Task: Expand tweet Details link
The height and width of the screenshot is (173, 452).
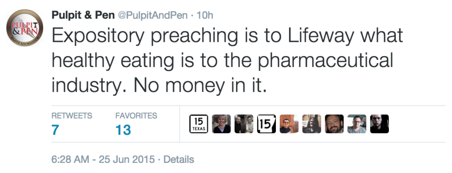Action: pyautogui.click(x=179, y=159)
